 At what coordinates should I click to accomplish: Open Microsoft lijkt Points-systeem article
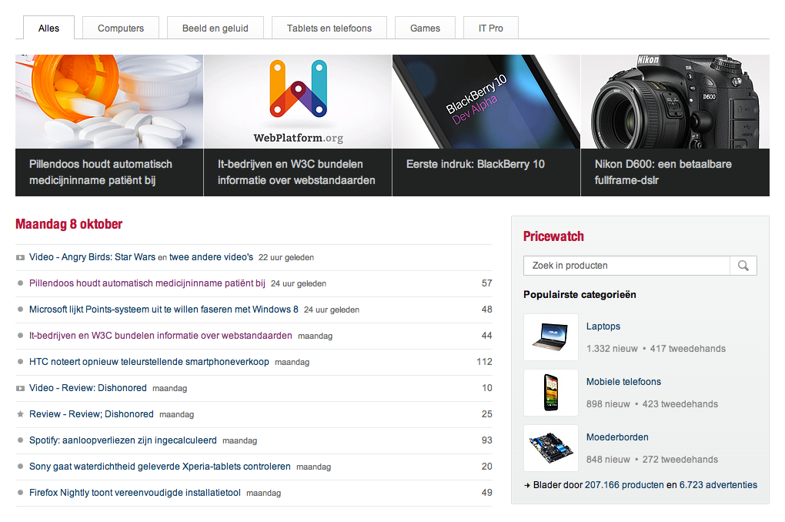tap(164, 309)
